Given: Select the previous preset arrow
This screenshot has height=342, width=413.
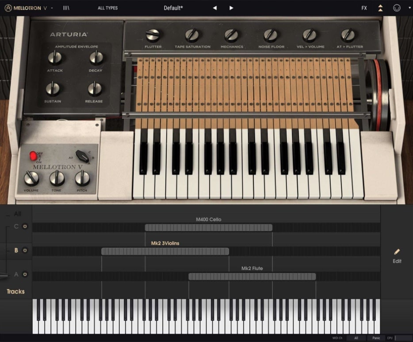Looking at the screenshot, I should point(214,8).
